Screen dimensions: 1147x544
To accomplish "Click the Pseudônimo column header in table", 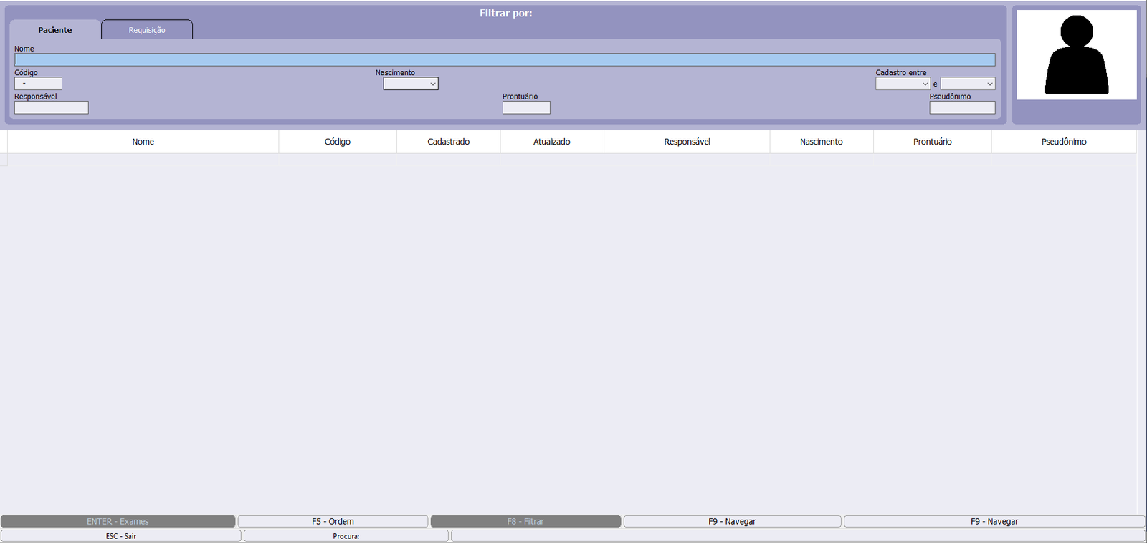I will pyautogui.click(x=1063, y=142).
